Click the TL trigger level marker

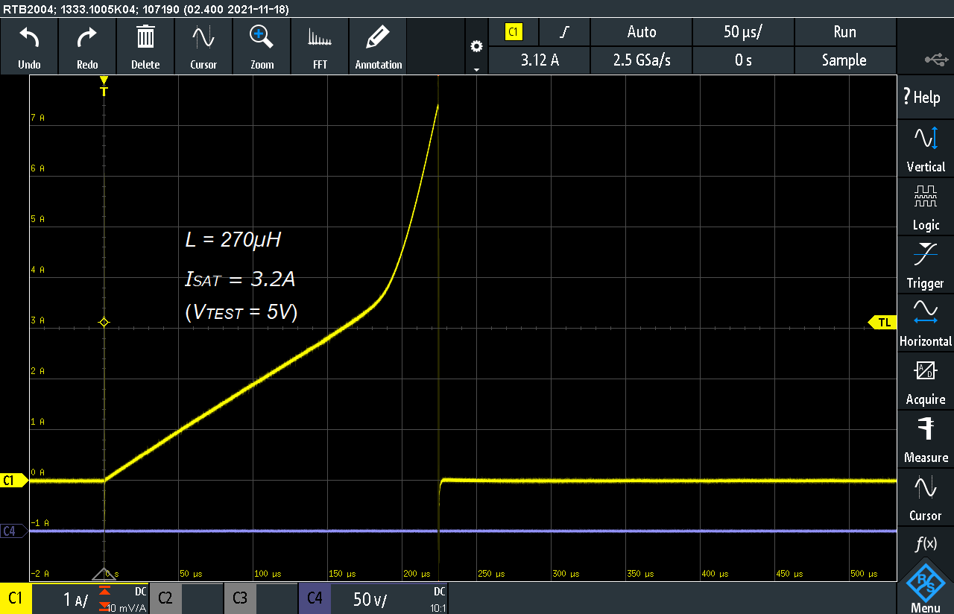882,322
